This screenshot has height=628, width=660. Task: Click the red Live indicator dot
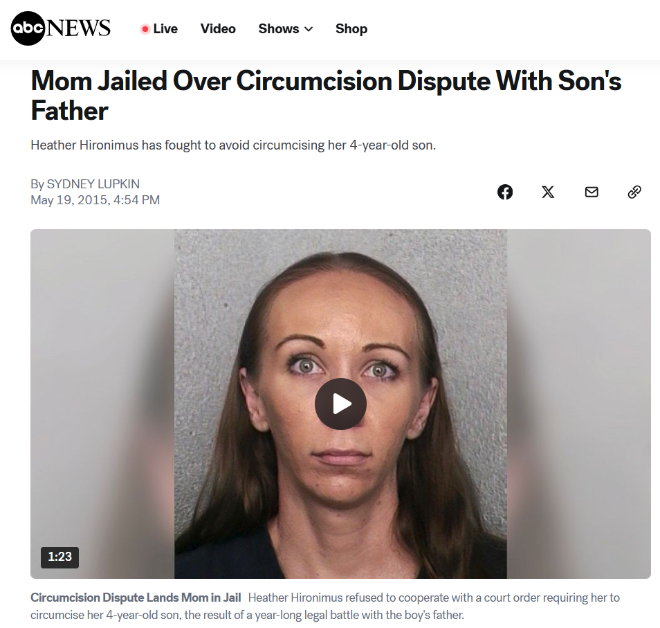(145, 29)
